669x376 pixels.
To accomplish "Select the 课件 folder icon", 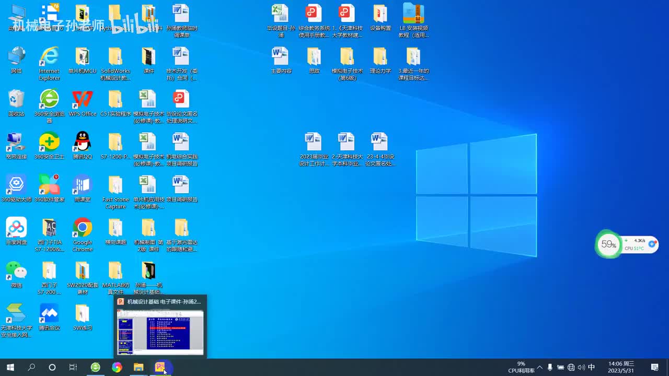I will coord(148,61).
